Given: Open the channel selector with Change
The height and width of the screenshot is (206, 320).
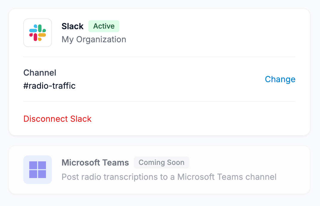Looking at the screenshot, I should point(280,79).
